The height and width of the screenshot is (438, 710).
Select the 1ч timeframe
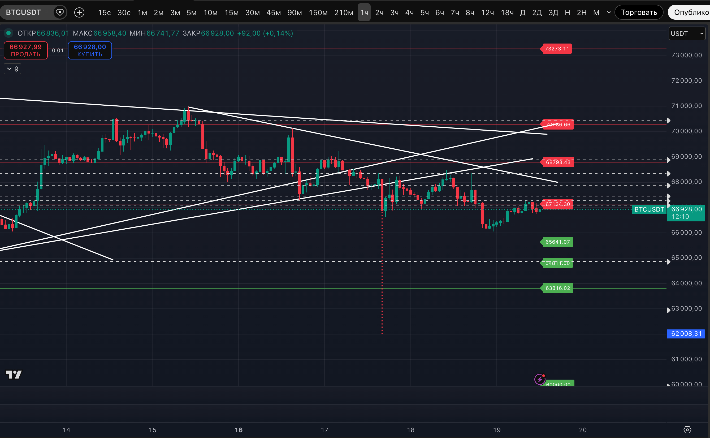[364, 12]
